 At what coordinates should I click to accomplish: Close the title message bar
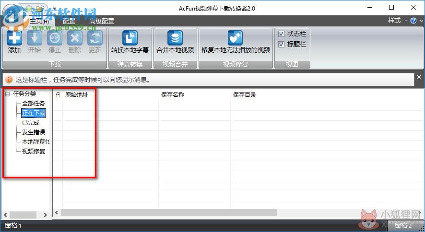[419, 77]
